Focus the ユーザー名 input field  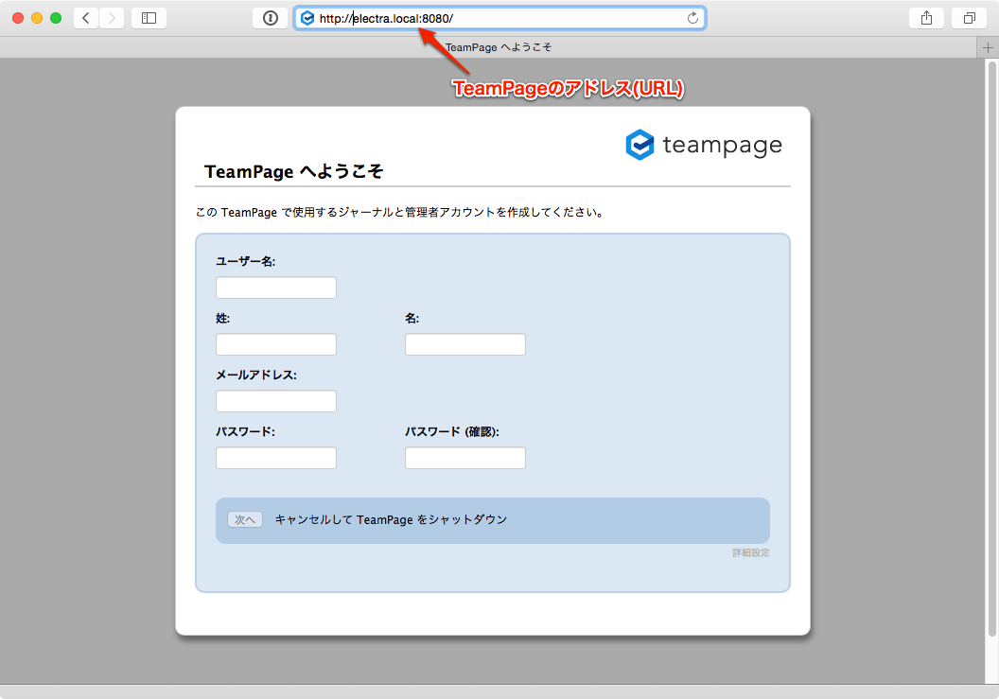(x=276, y=288)
